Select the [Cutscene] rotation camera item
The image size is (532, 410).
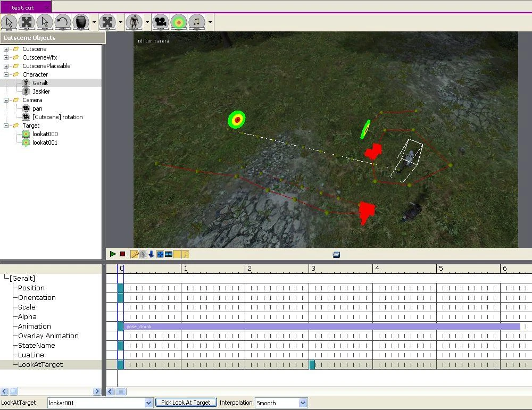pyautogui.click(x=57, y=117)
